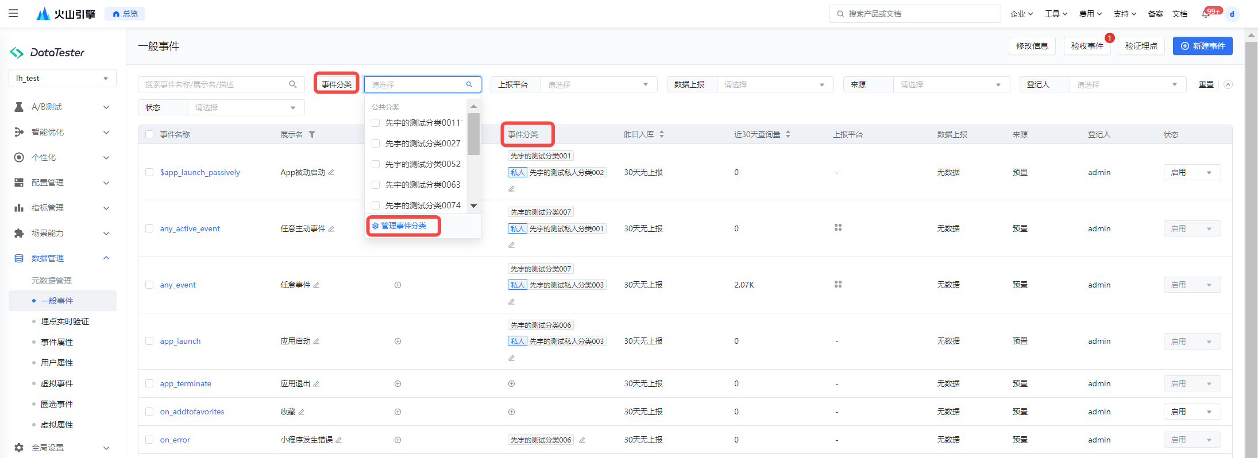
Task: Open the user avatar 'd'
Action: pyautogui.click(x=1232, y=14)
